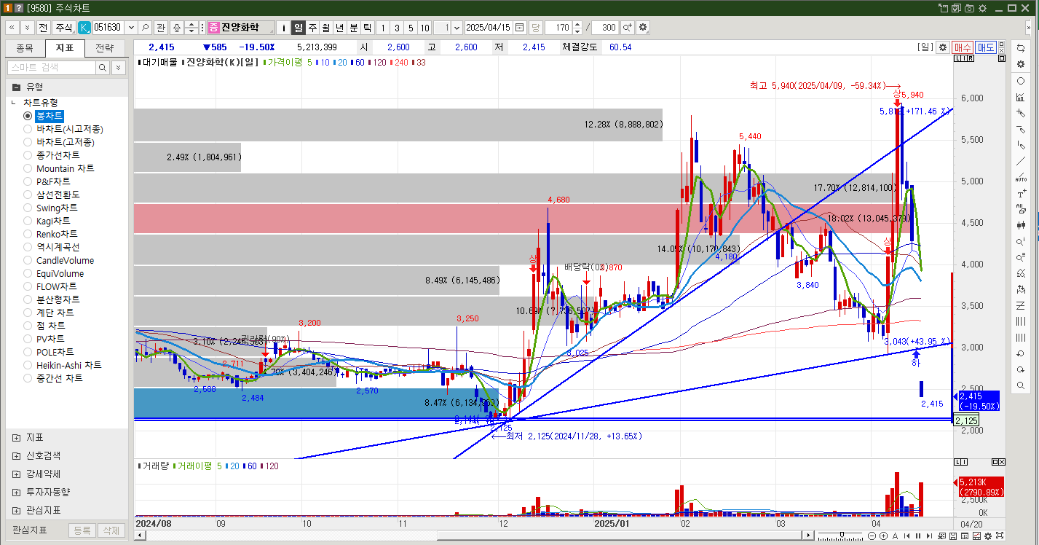Open chart settings gear in top toolbar
Viewport: 1039px width, 545px height.
click(x=643, y=27)
